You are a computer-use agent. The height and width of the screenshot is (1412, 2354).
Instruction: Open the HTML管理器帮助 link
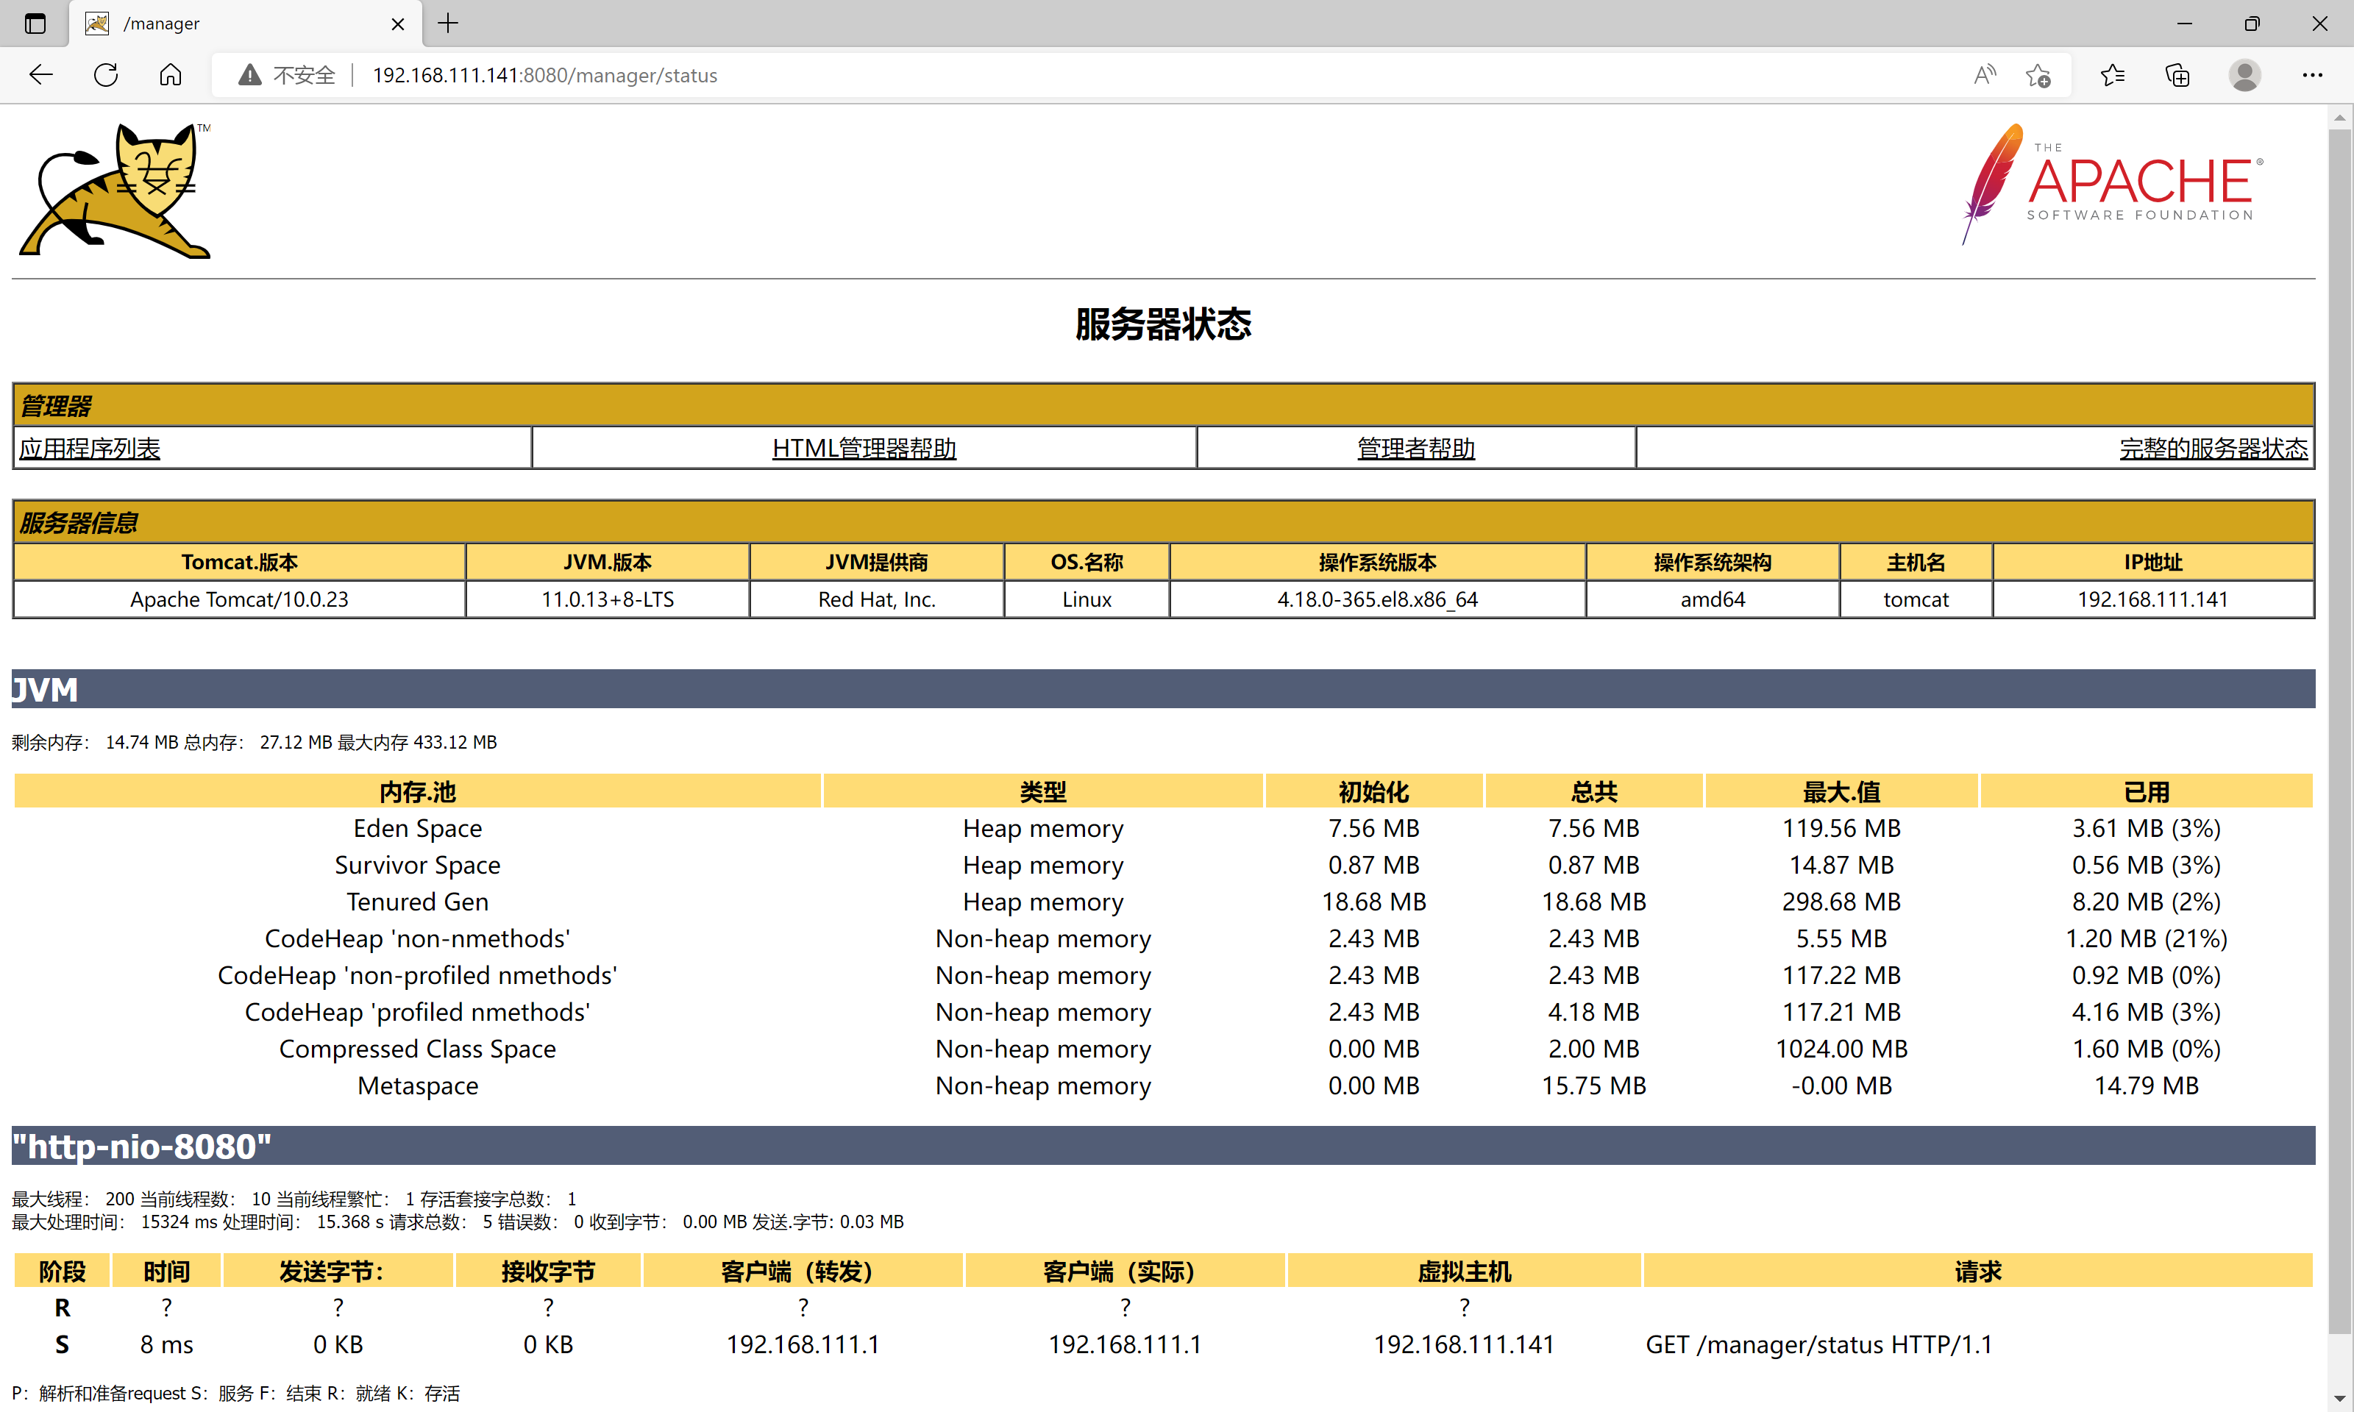(x=864, y=448)
